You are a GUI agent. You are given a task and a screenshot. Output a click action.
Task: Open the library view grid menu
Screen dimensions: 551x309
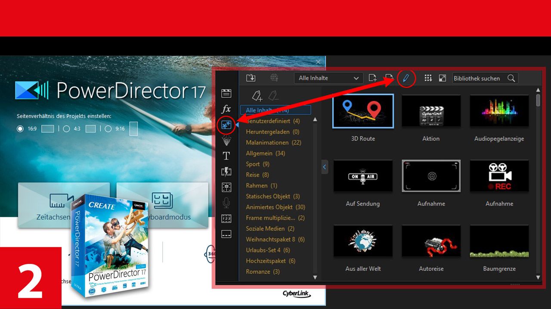click(x=428, y=78)
